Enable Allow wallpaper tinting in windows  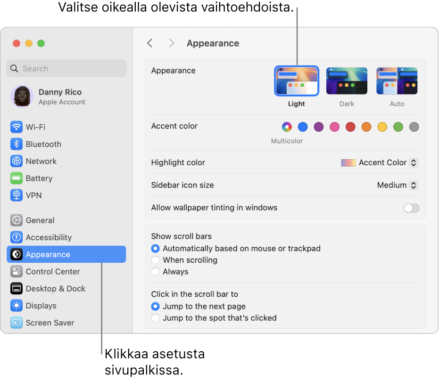[x=411, y=208]
